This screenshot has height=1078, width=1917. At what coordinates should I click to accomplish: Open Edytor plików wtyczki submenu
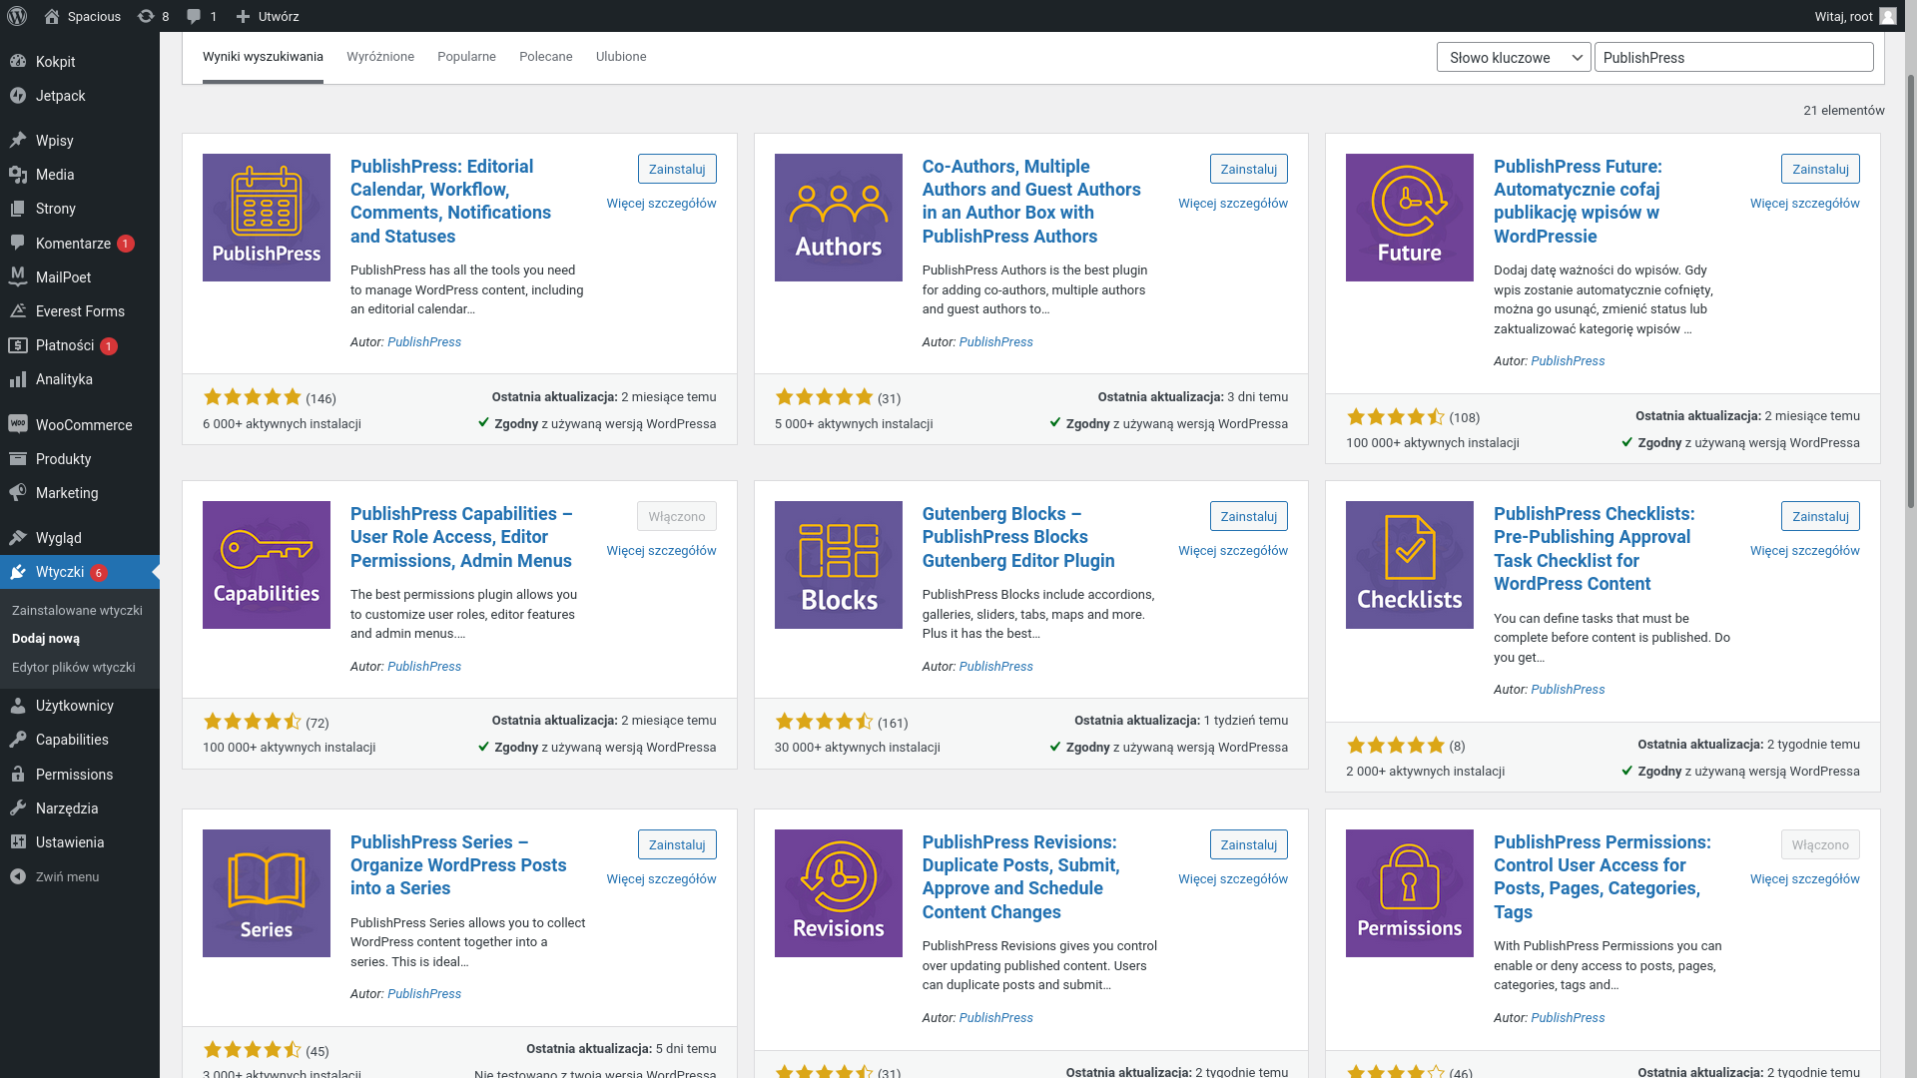[73, 667]
